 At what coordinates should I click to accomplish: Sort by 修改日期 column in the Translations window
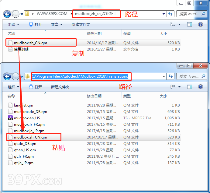tap(94, 96)
